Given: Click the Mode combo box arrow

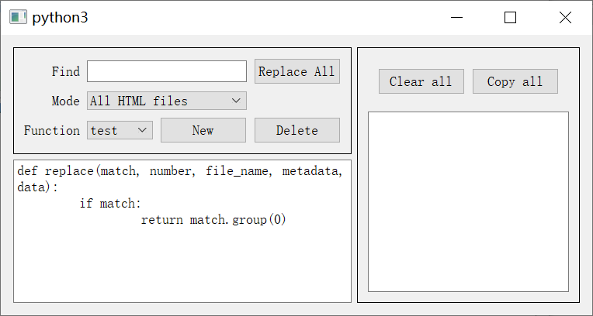Looking at the screenshot, I should [x=236, y=101].
